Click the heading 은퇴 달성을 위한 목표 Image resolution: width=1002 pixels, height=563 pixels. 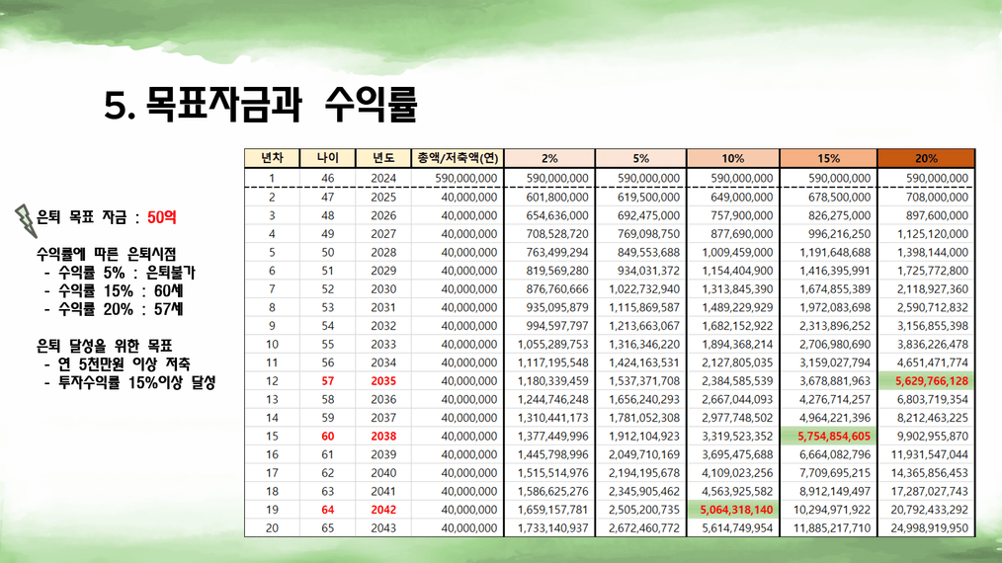[x=104, y=347]
